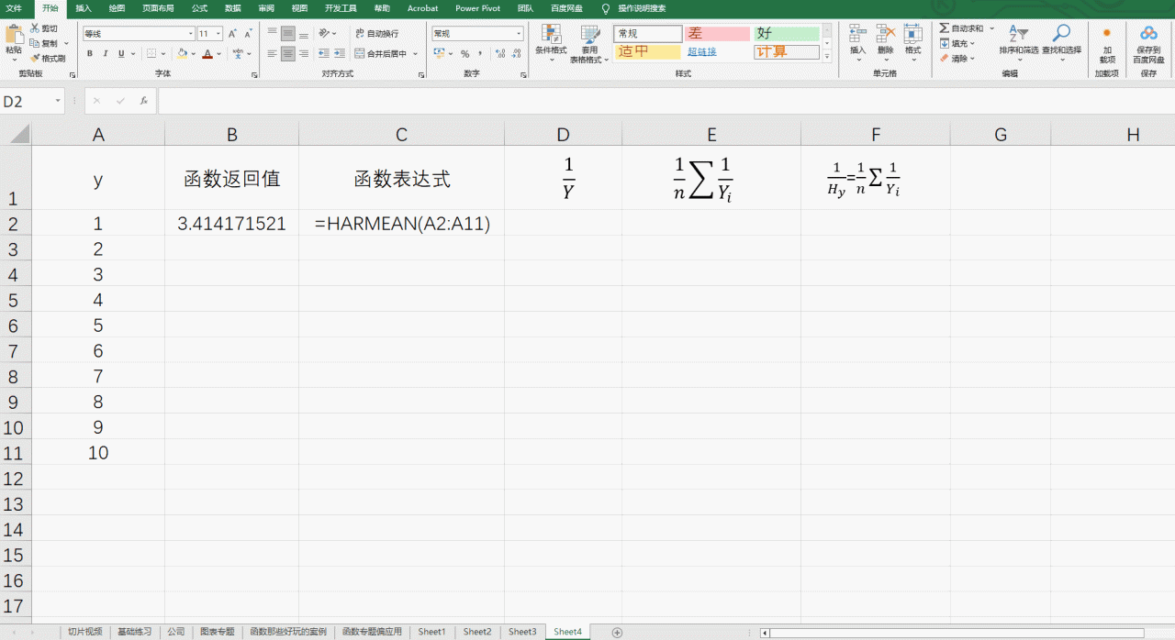1175x640 pixels.
Task: Click the percent style icon
Action: (x=464, y=54)
